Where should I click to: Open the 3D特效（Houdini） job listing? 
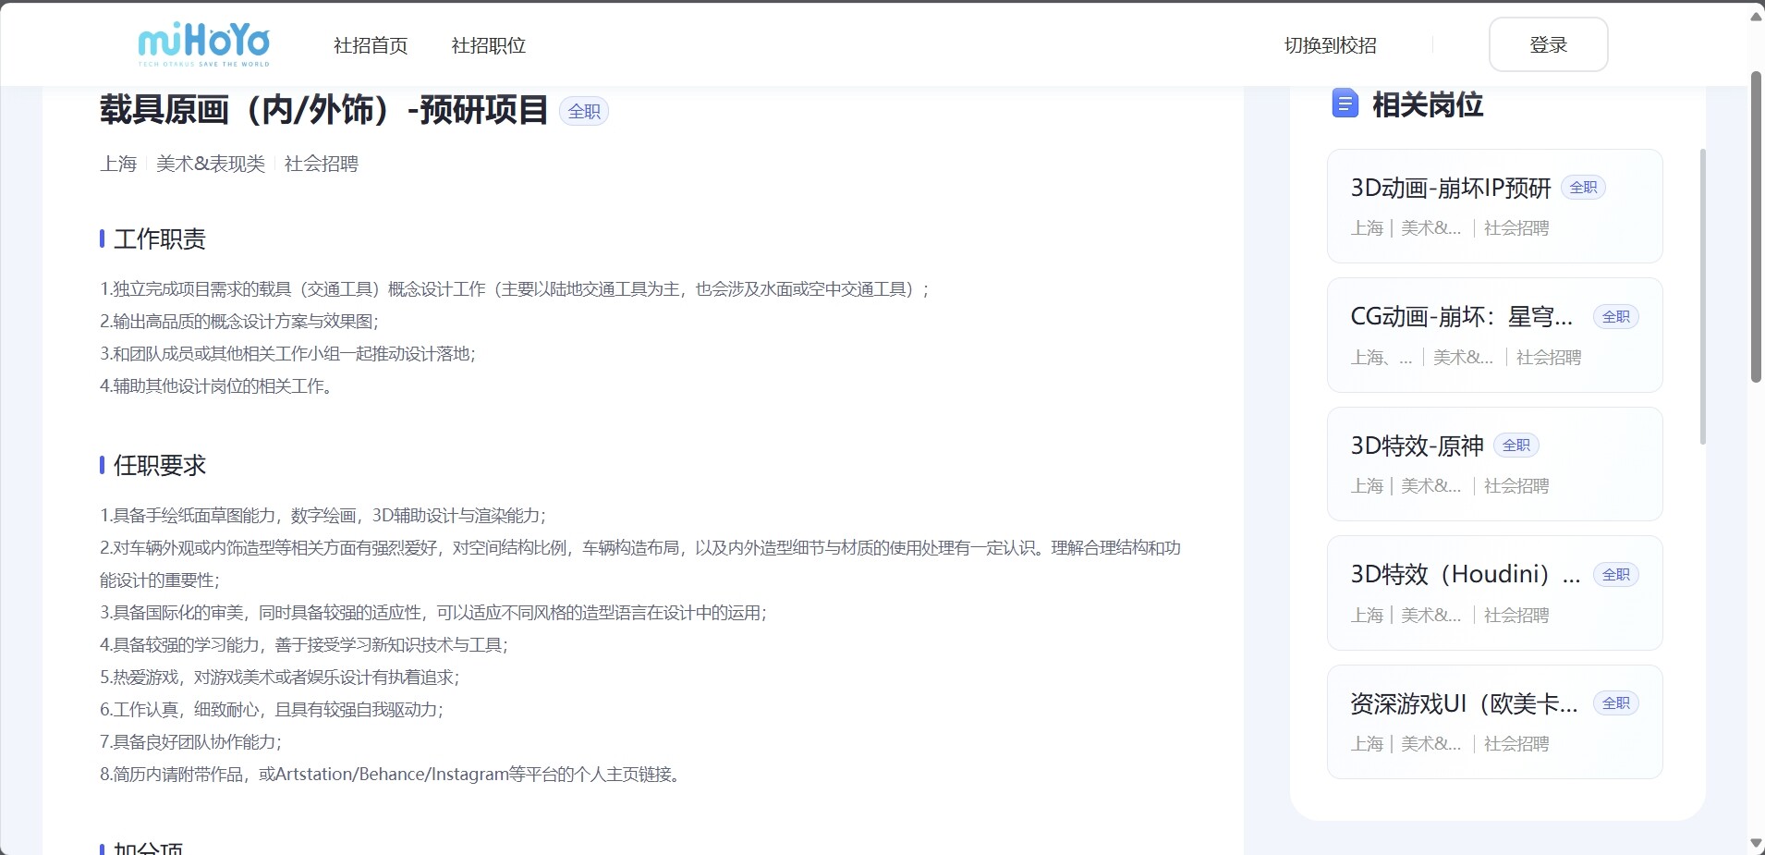tap(1493, 592)
